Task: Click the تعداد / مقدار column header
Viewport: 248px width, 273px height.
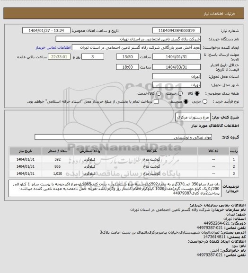Action: click(58, 151)
